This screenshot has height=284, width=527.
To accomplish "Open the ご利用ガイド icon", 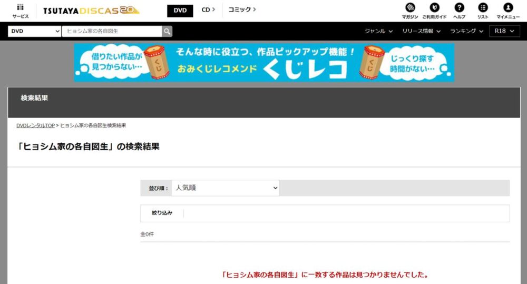I will coord(434,11).
